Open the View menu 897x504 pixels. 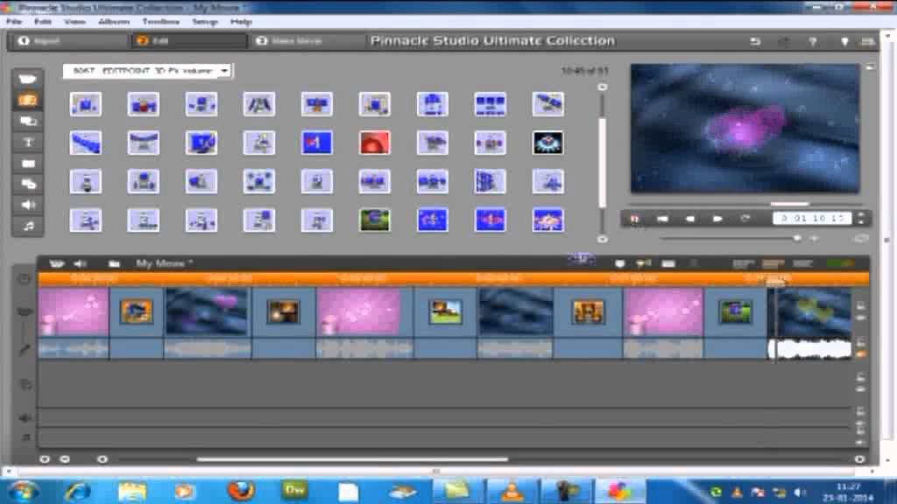click(74, 22)
